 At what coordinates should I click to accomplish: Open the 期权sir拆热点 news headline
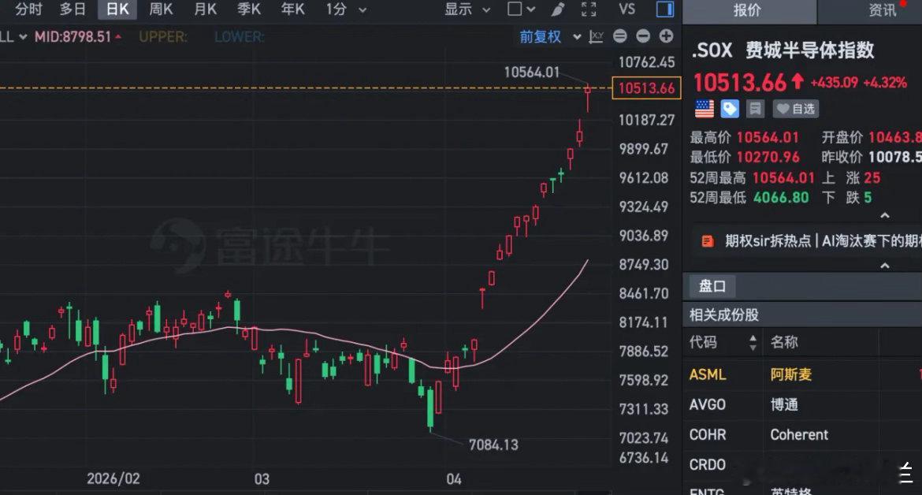coord(823,241)
